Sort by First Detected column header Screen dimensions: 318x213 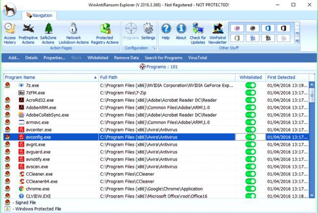287,77
